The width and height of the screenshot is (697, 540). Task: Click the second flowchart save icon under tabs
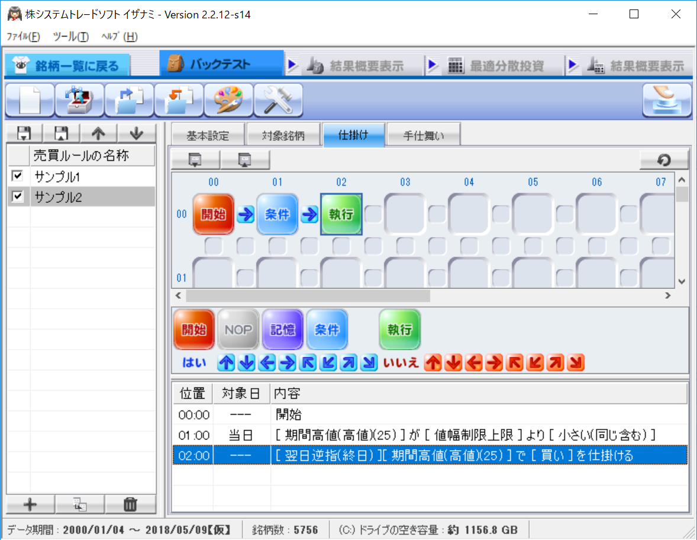click(x=245, y=160)
